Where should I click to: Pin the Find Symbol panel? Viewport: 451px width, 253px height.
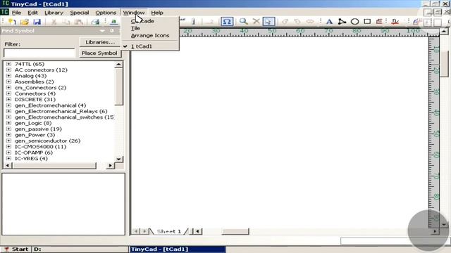112,31
